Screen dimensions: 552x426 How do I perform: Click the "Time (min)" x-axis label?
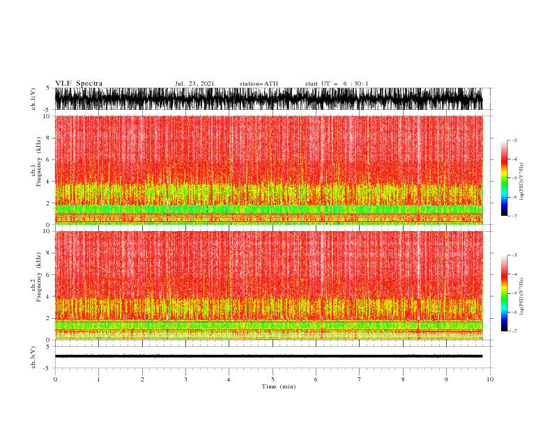(279, 386)
